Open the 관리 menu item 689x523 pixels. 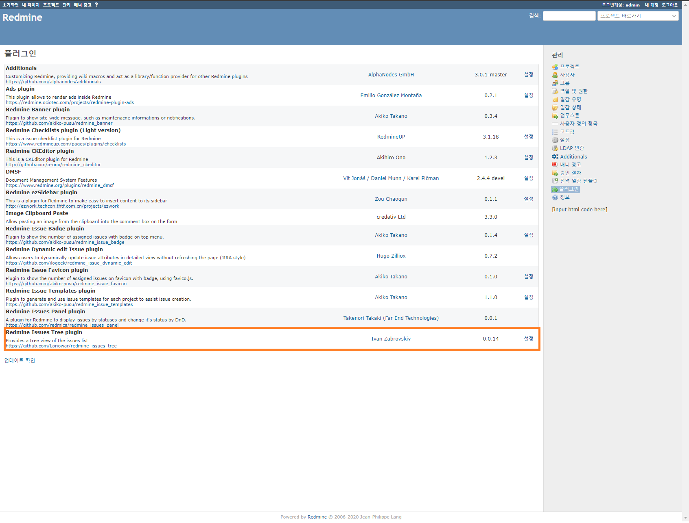65,4
